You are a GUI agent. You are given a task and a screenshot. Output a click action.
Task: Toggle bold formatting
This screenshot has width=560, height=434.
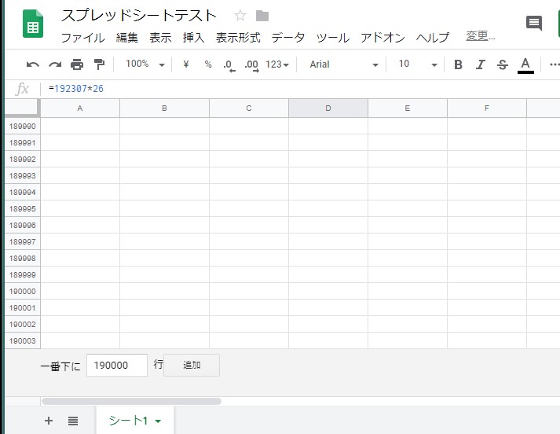coord(458,64)
